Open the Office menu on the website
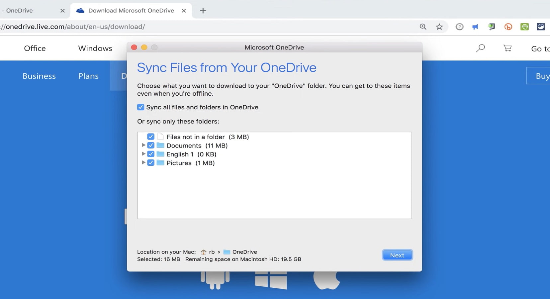Viewport: 550px width, 299px height. point(35,48)
